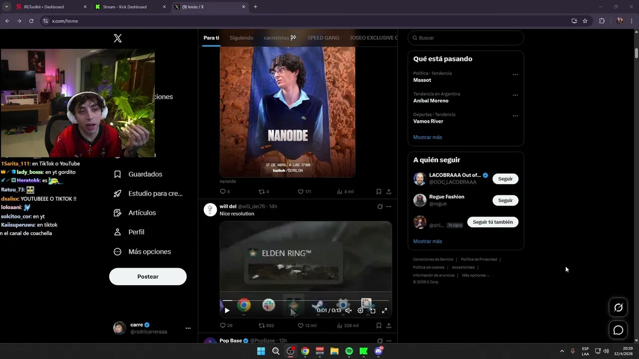Show hidden system tray icons
The height and width of the screenshot is (359, 639).
pos(562,351)
